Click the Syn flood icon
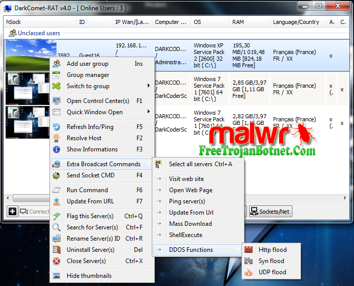354x286 pixels. pos(249,261)
